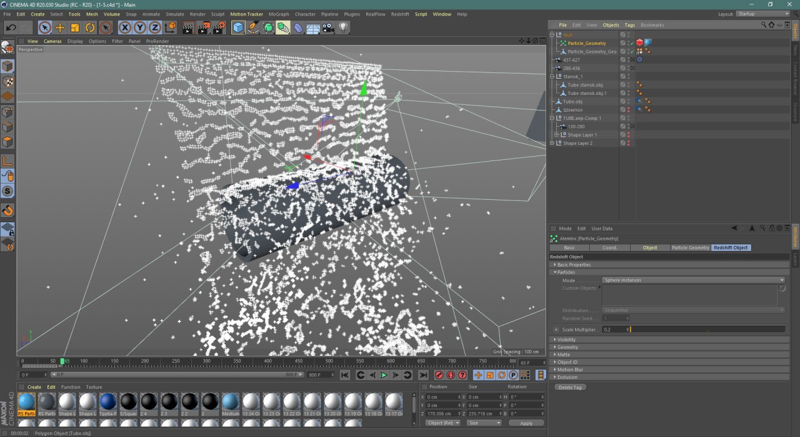
Task: Add a Light object
Action: 343,27
